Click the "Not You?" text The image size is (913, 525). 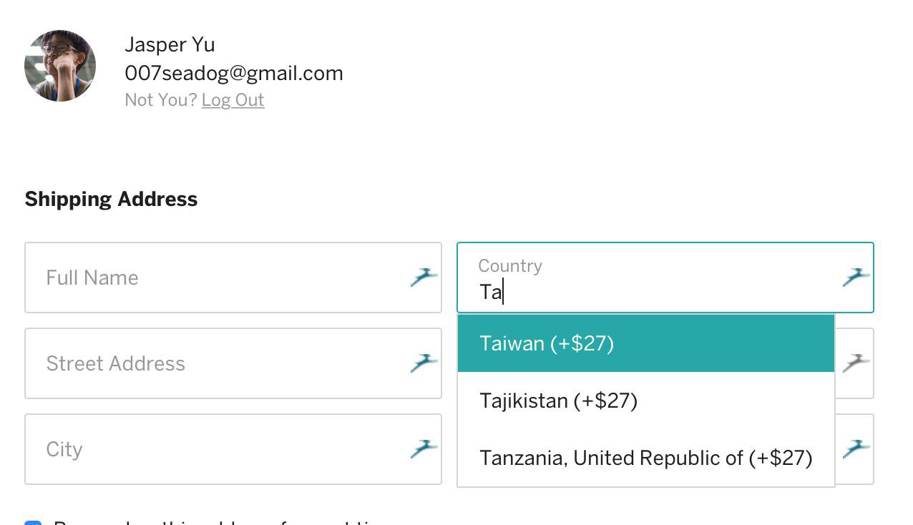click(x=160, y=100)
